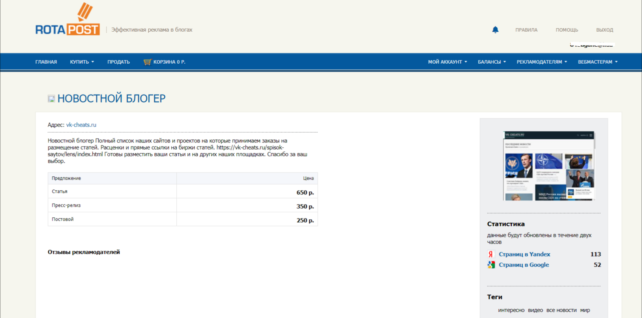Click the site preview thumbnail
Image resolution: width=642 pixels, height=318 pixels.
549,166
